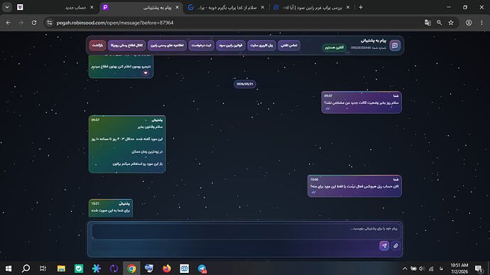Open Task View on taskbar
This screenshot has height=275, width=490.
tap(43, 269)
